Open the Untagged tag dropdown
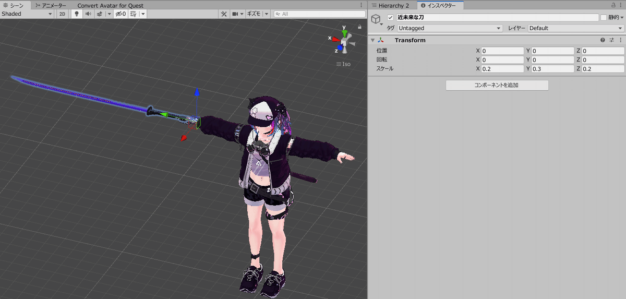The width and height of the screenshot is (626, 299). [450, 28]
